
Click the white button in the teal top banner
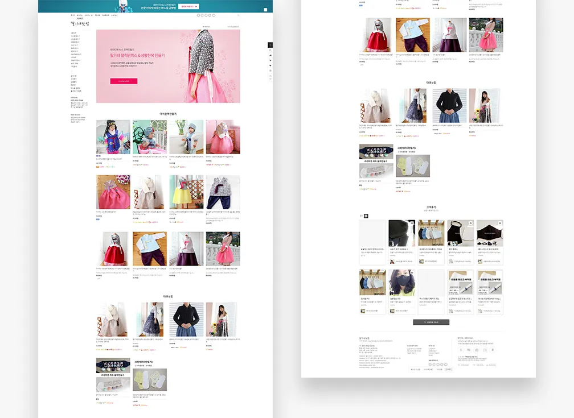188,6
